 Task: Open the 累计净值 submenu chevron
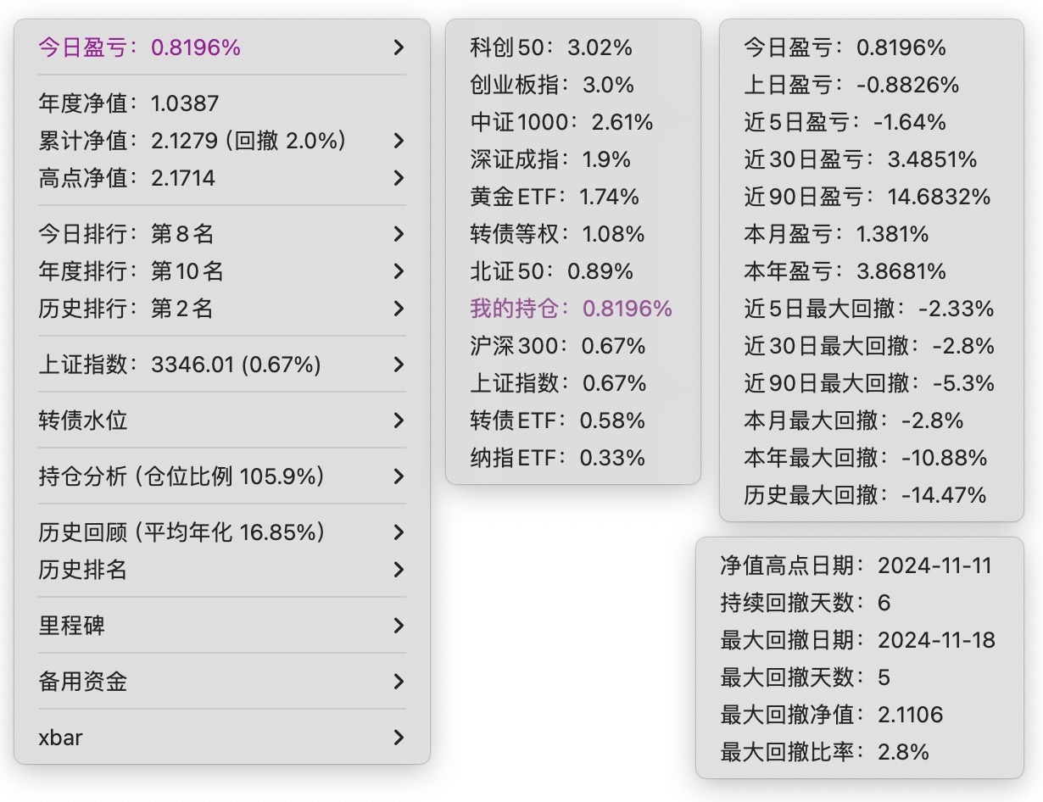click(399, 141)
